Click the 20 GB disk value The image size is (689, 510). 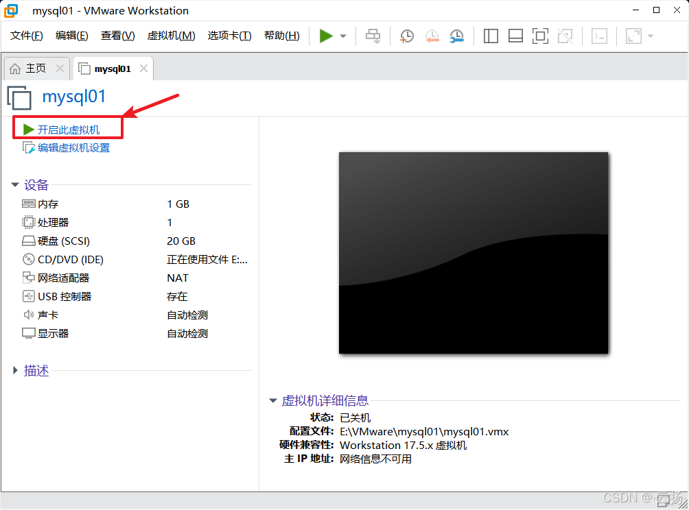pos(181,241)
